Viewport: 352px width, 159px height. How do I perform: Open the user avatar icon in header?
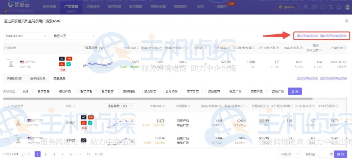(x=347, y=7)
